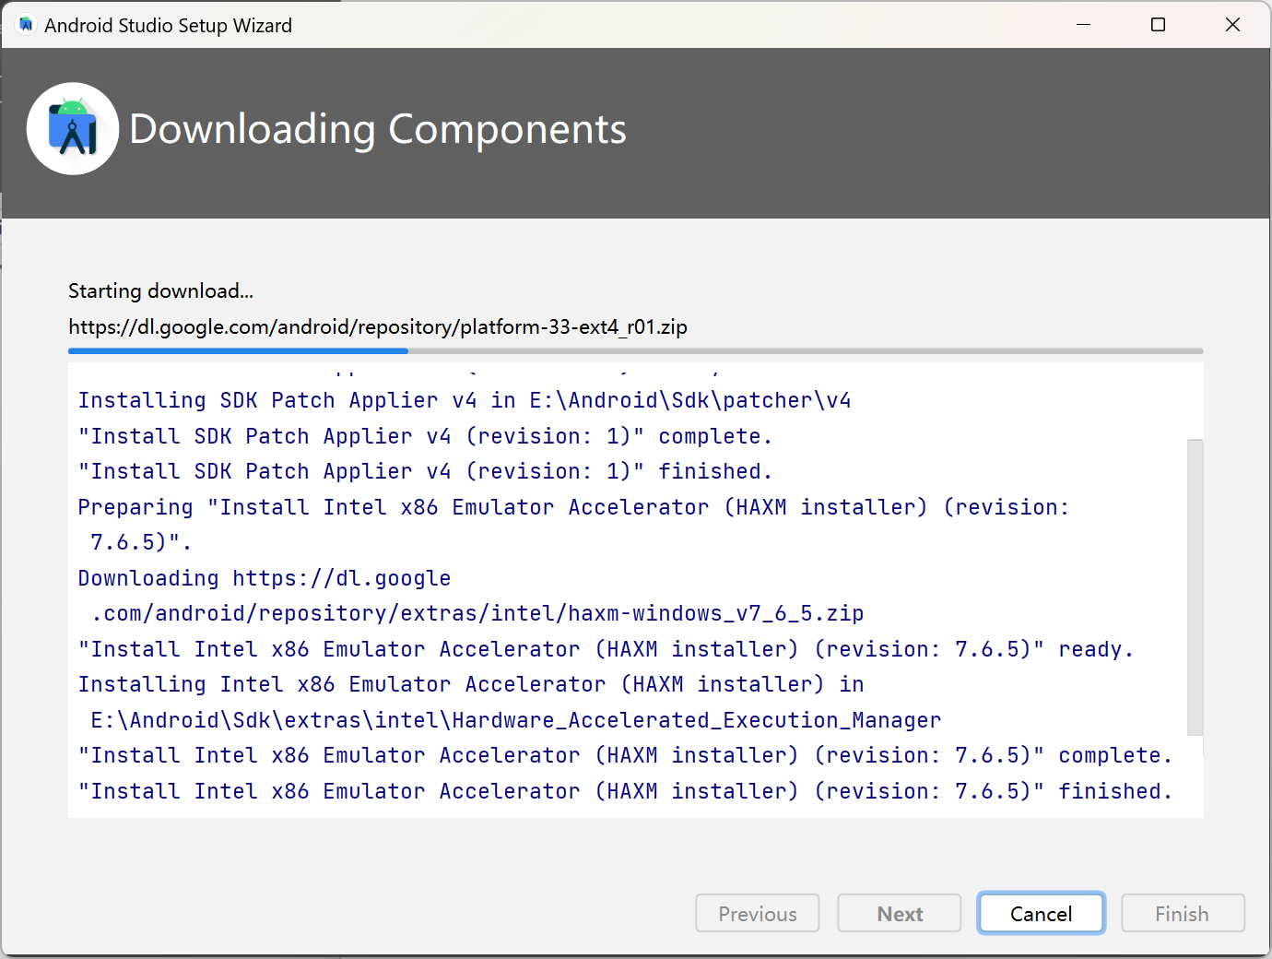
Task: Click log line 'Installing Intel x86 Emulator Accelerator'
Action: point(471,684)
